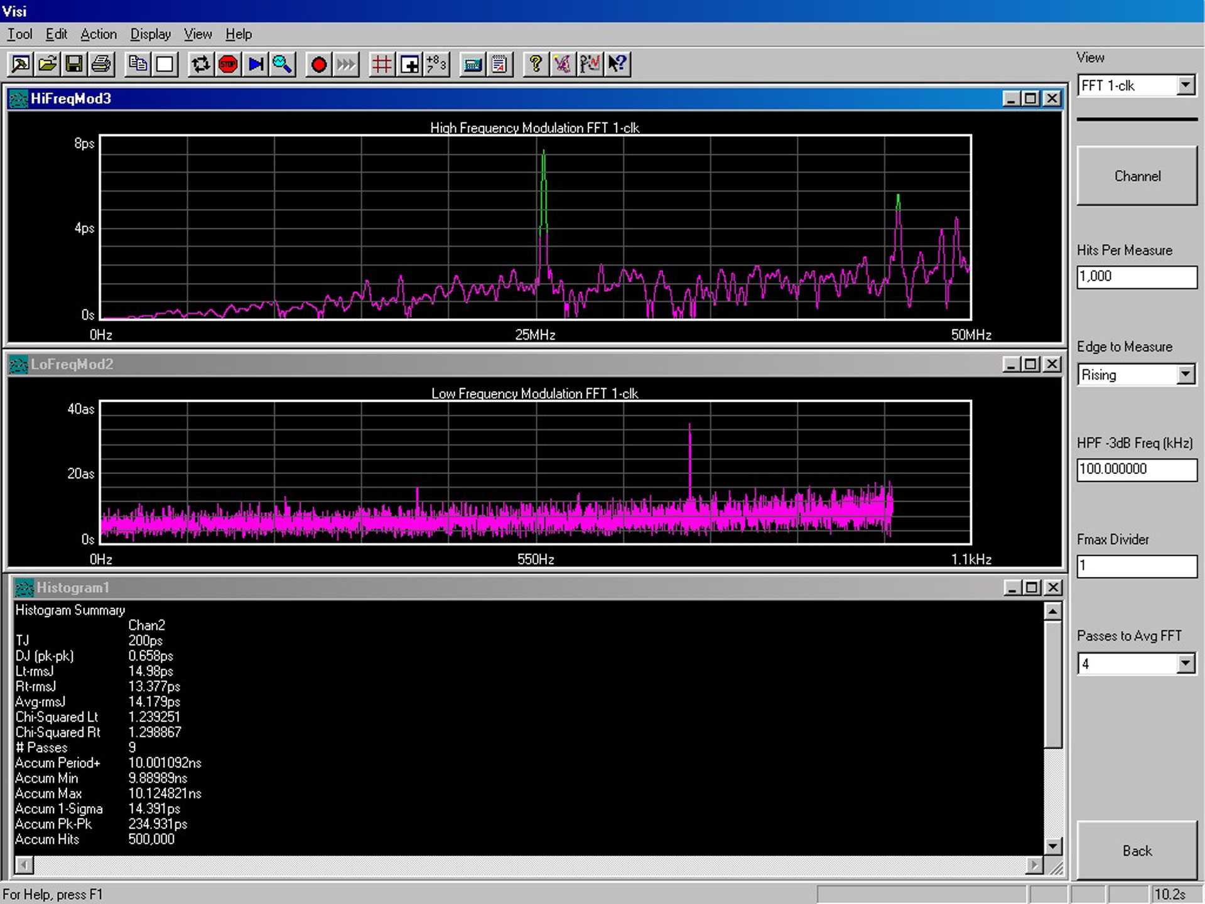Click the Channel button
The width and height of the screenshot is (1205, 904).
(1137, 176)
